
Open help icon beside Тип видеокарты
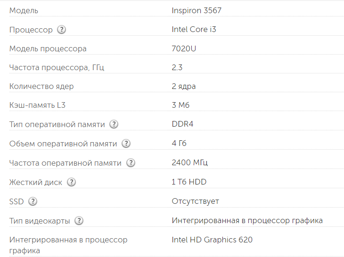point(79,221)
